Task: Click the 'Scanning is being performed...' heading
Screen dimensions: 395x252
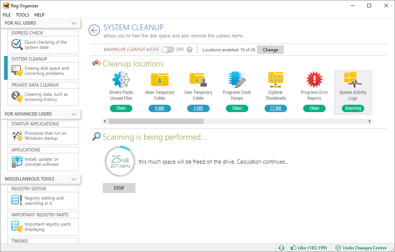Action: point(154,137)
